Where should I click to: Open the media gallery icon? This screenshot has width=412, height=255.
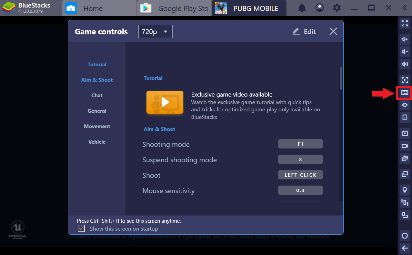tap(405, 158)
